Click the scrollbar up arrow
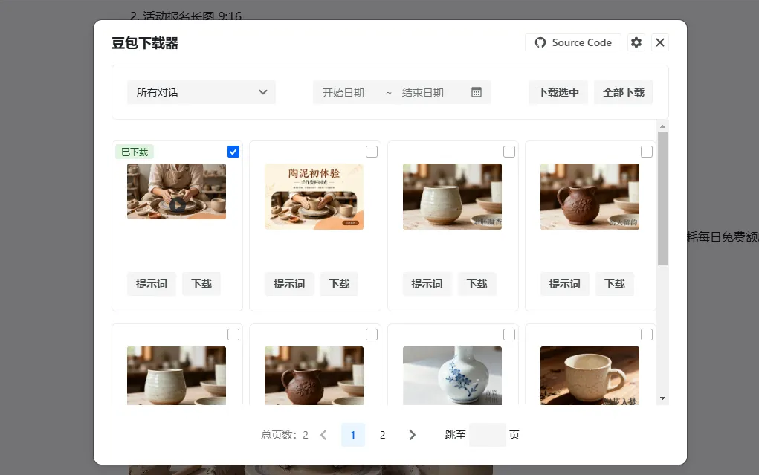This screenshot has width=759, height=475. [x=662, y=126]
